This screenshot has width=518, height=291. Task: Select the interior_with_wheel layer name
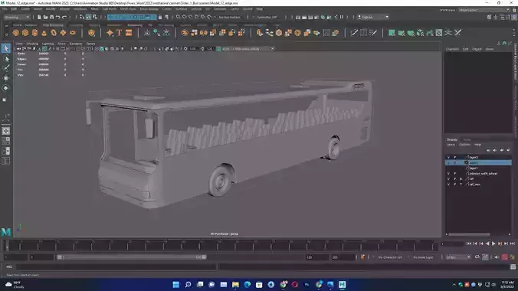click(484, 173)
